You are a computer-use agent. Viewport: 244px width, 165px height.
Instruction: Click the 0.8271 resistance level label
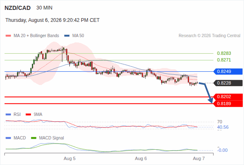tap(224, 60)
